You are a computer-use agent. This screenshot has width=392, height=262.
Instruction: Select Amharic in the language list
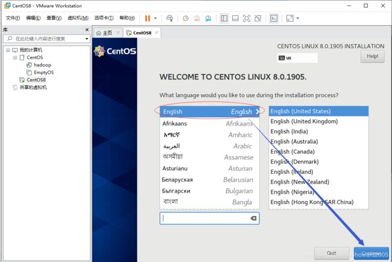point(209,135)
